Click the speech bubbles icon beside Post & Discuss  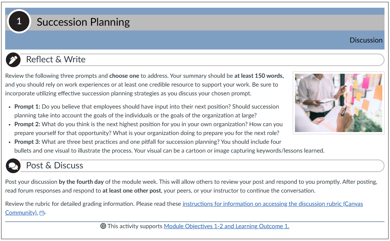(13, 166)
